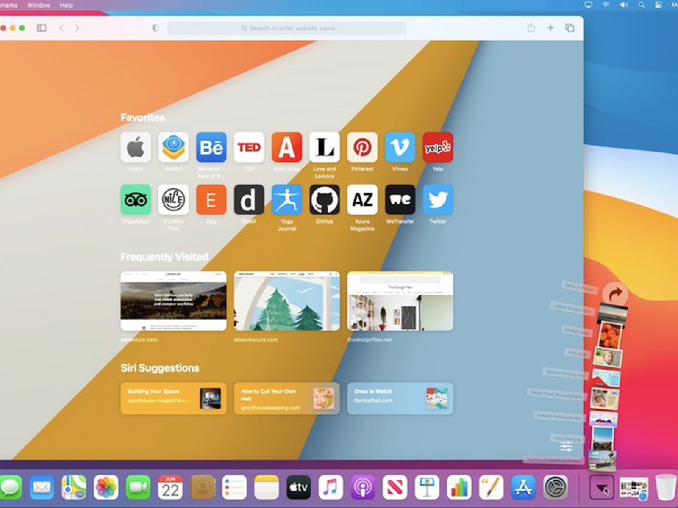Open the Twitter favorite
This screenshot has width=678, height=508.
(438, 200)
